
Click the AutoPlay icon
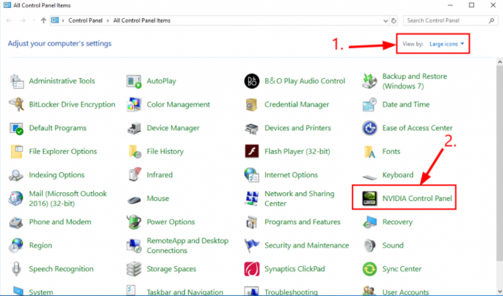point(134,81)
